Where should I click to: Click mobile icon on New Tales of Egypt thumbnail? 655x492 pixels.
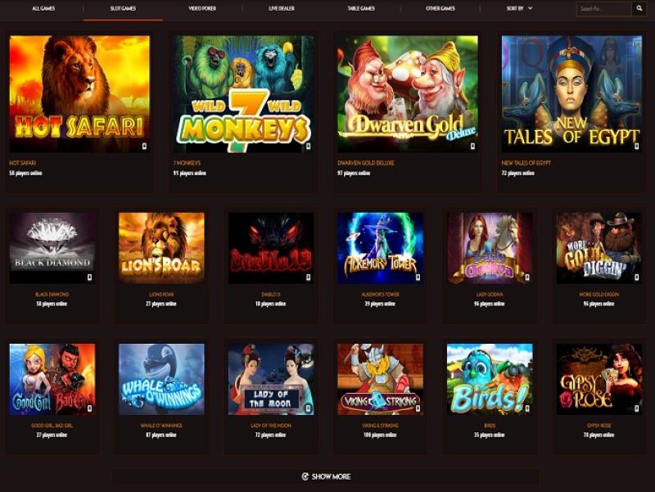[x=637, y=147]
